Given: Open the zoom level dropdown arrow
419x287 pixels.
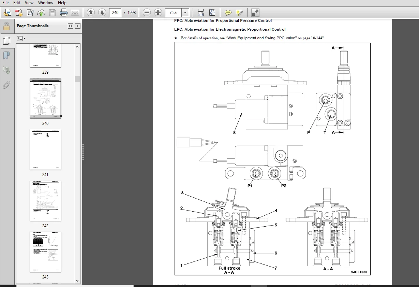Looking at the screenshot, I should pyautogui.click(x=185, y=13).
